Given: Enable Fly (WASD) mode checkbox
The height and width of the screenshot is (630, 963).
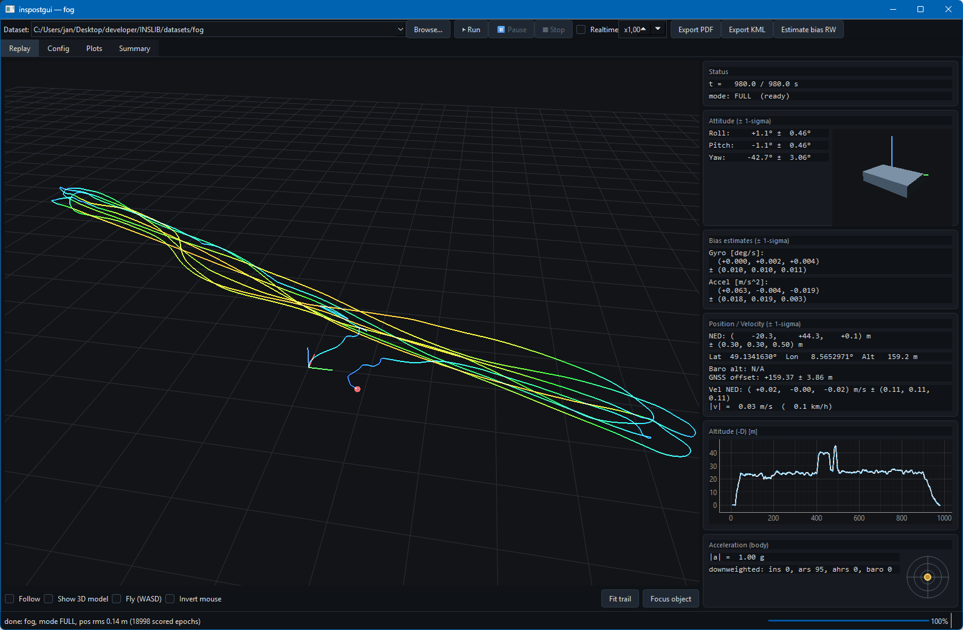Looking at the screenshot, I should 117,599.
